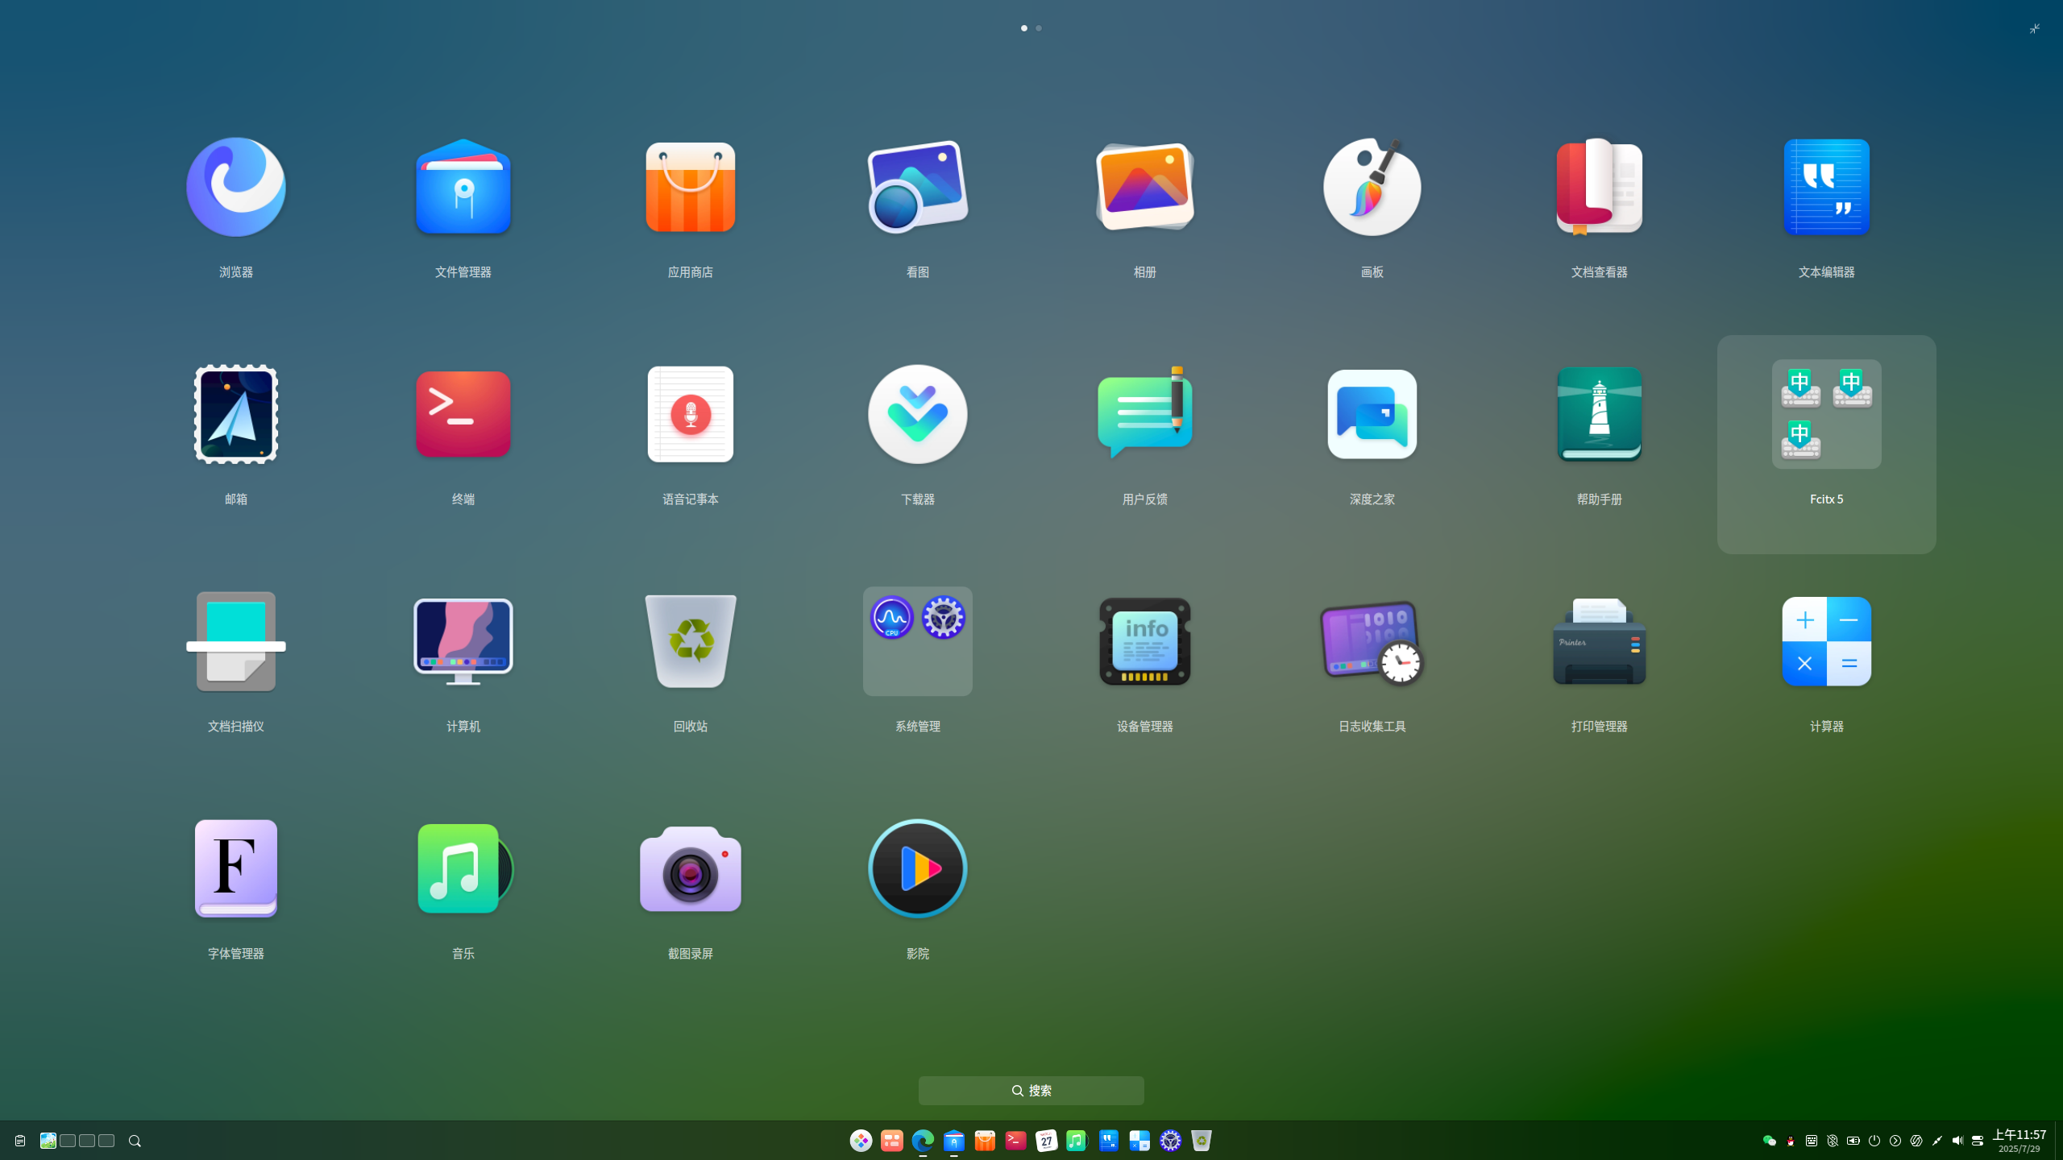The width and height of the screenshot is (2063, 1160).
Task: Launch 设备管理器 device manager
Action: coord(1144,641)
